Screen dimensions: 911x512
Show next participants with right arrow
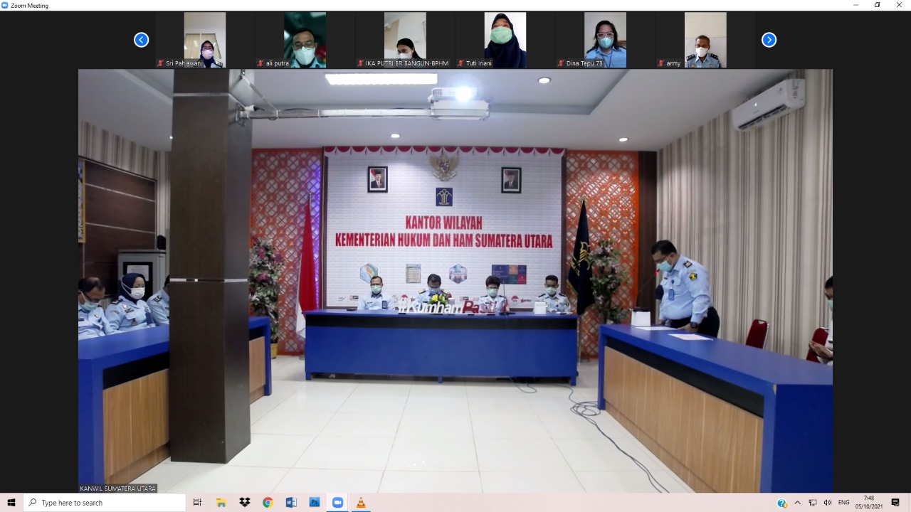[x=769, y=40]
